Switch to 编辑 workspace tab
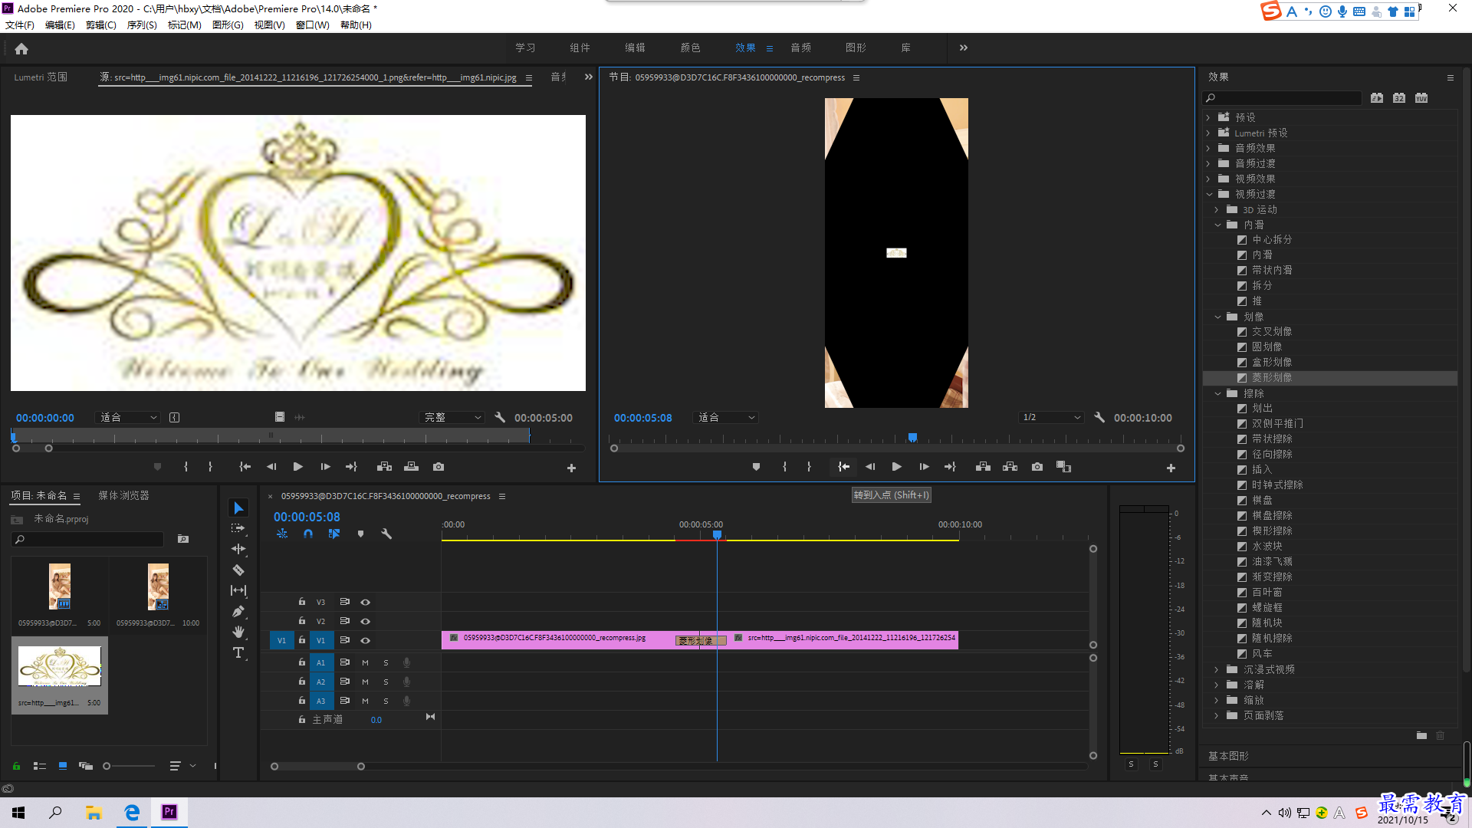 [x=635, y=48]
